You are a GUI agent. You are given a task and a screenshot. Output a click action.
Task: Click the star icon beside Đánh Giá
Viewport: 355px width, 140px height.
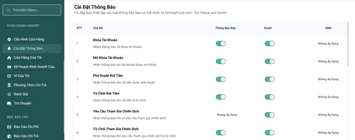tap(9, 94)
